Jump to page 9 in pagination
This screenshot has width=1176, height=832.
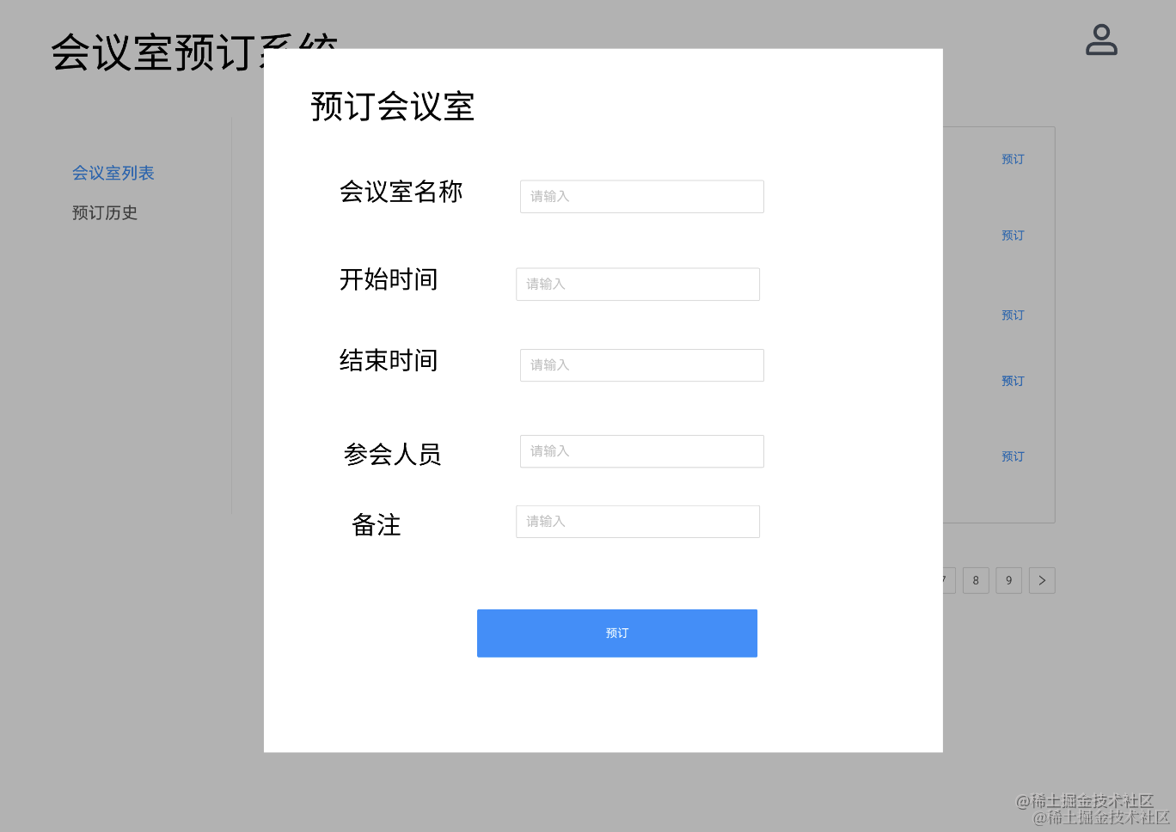[1008, 580]
